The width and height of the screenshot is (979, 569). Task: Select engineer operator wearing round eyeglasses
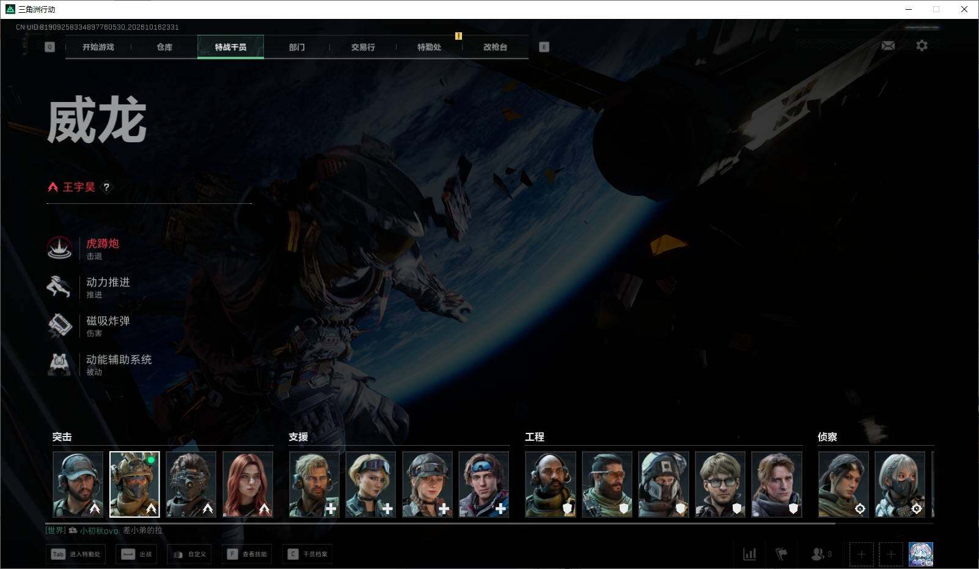click(720, 484)
